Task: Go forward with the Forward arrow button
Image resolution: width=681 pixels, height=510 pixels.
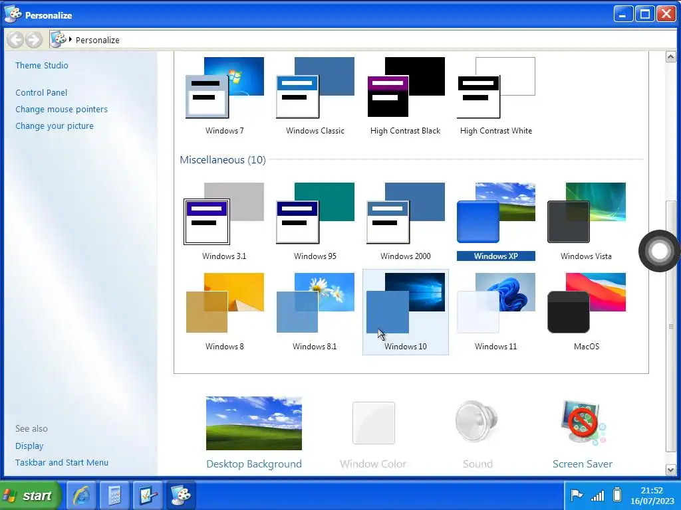Action: (x=34, y=40)
